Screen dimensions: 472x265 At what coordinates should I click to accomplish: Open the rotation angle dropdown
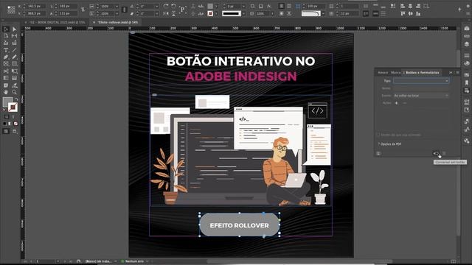coord(156,6)
